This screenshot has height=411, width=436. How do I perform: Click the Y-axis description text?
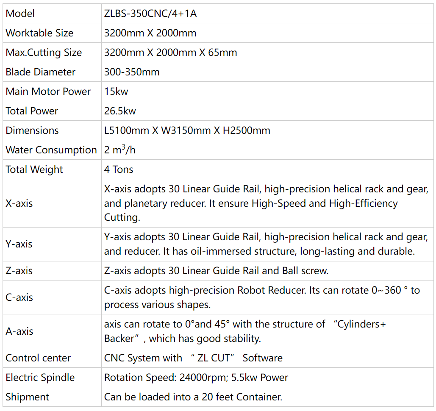click(x=266, y=244)
